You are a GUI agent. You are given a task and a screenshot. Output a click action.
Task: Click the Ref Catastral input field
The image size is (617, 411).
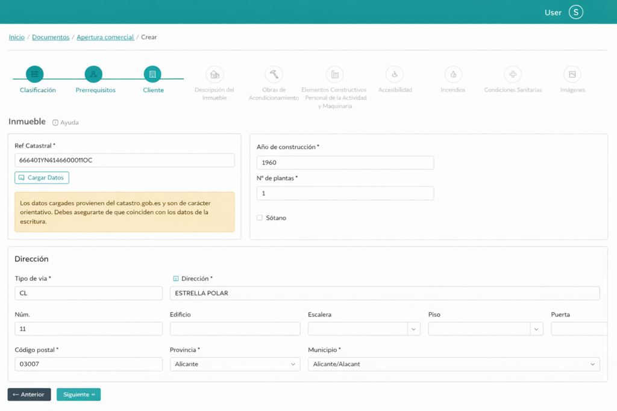[124, 160]
